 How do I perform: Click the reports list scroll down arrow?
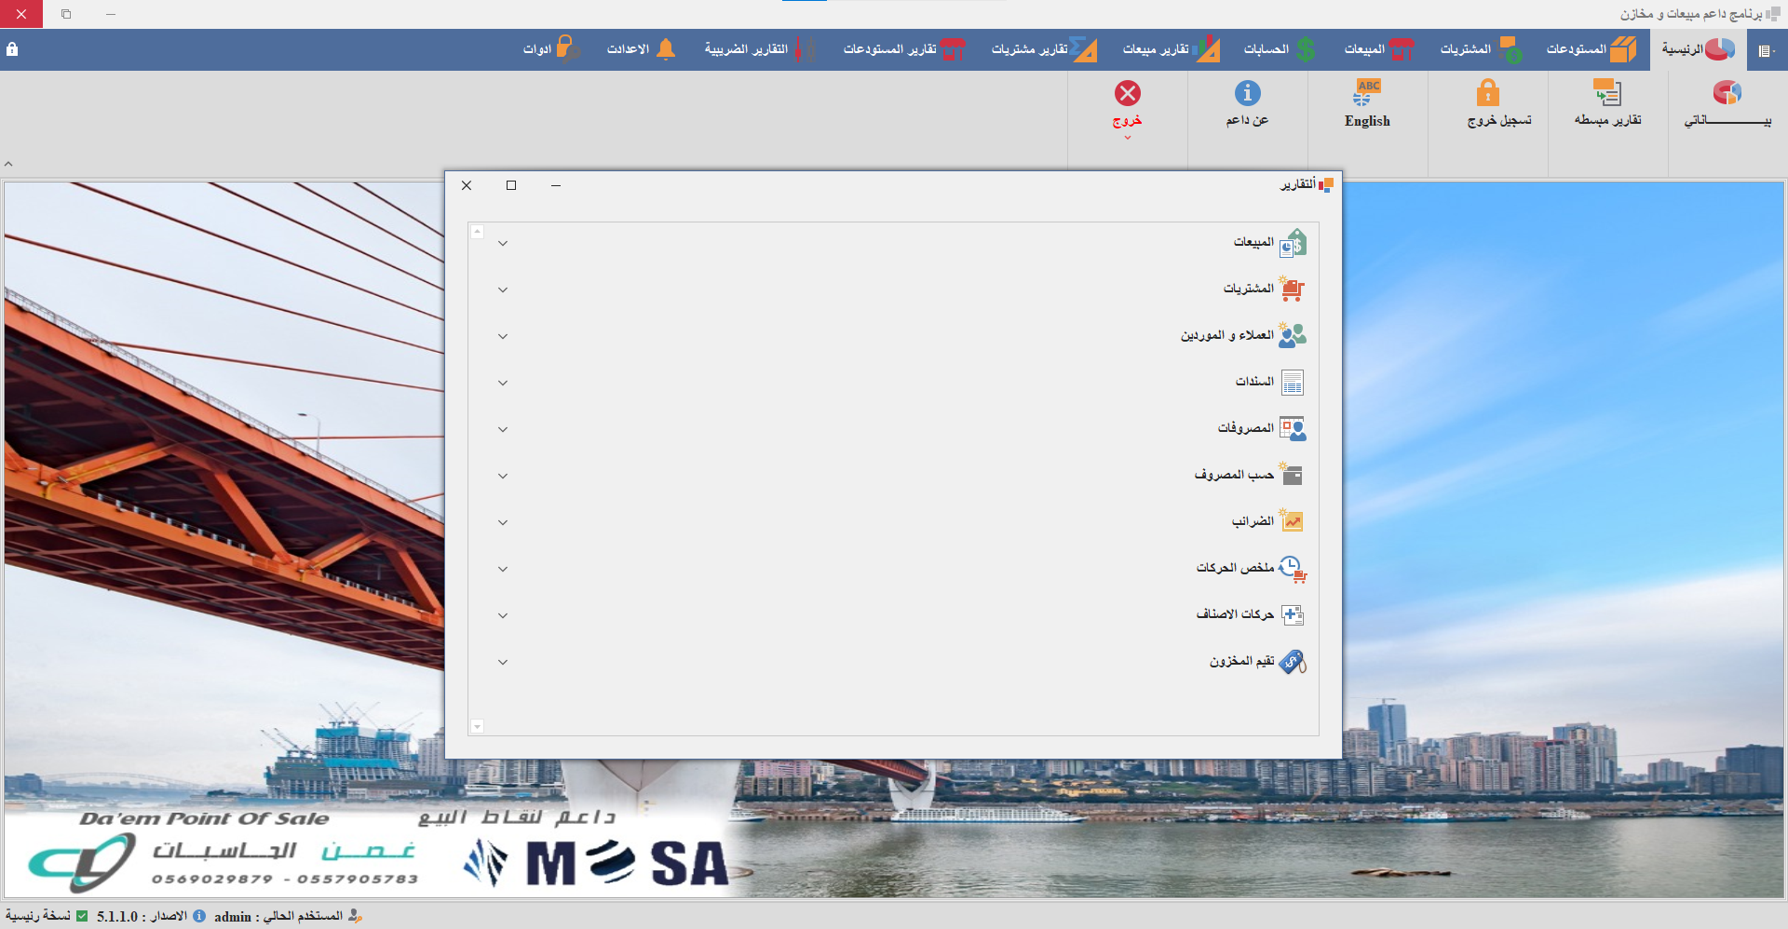click(478, 727)
